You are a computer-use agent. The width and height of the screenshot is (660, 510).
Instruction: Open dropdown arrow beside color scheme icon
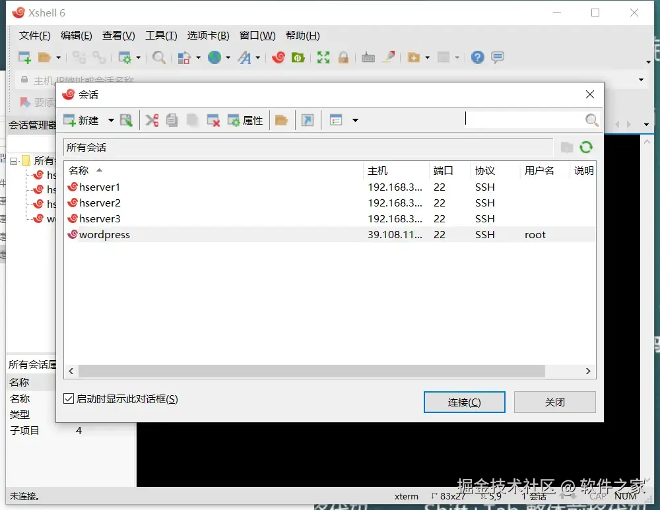click(x=198, y=57)
